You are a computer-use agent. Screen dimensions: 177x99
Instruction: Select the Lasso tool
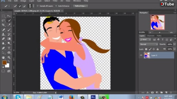tap(3, 20)
